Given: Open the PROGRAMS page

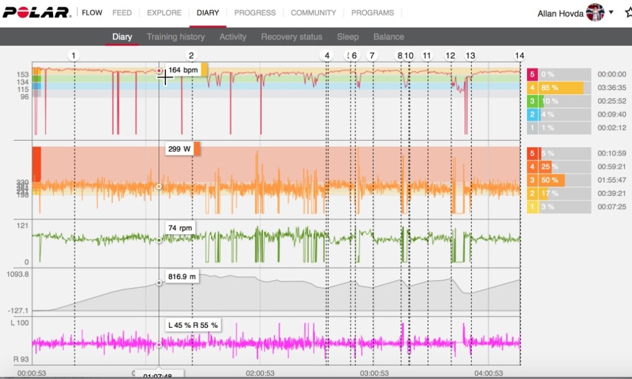Looking at the screenshot, I should tap(373, 12).
